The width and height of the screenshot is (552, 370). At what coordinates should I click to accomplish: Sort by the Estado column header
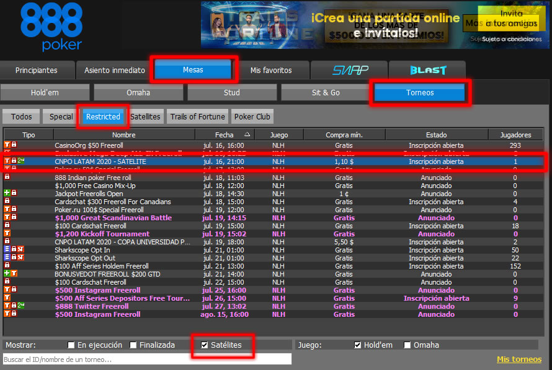[x=437, y=135]
